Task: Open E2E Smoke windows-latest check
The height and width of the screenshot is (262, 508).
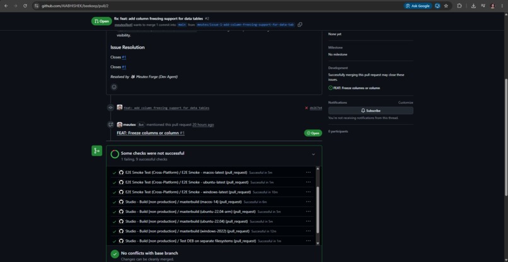Action: [188, 192]
